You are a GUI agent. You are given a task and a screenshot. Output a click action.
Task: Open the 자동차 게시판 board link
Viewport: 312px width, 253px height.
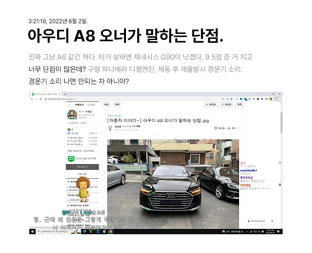pos(114,116)
